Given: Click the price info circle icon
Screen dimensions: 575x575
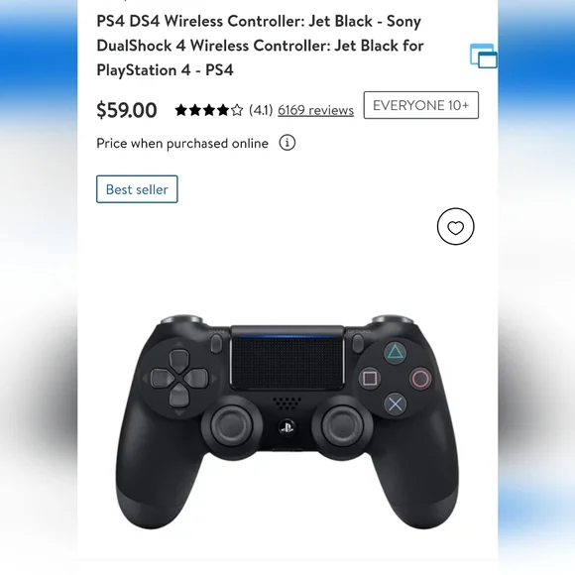Looking at the screenshot, I should (287, 143).
